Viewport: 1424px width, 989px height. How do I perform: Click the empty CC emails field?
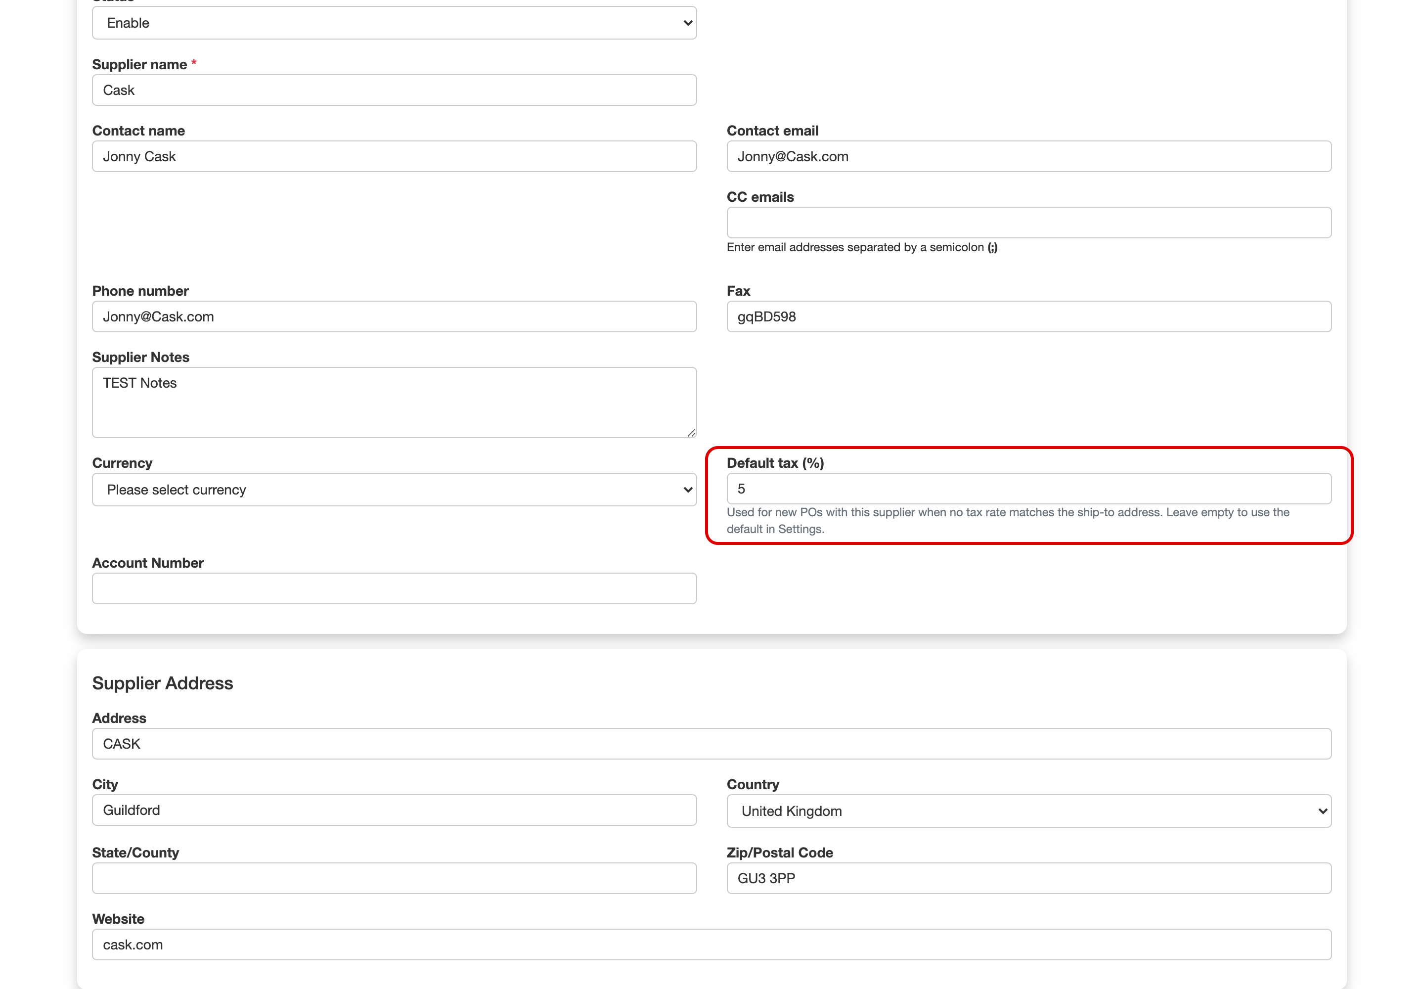1028,223
